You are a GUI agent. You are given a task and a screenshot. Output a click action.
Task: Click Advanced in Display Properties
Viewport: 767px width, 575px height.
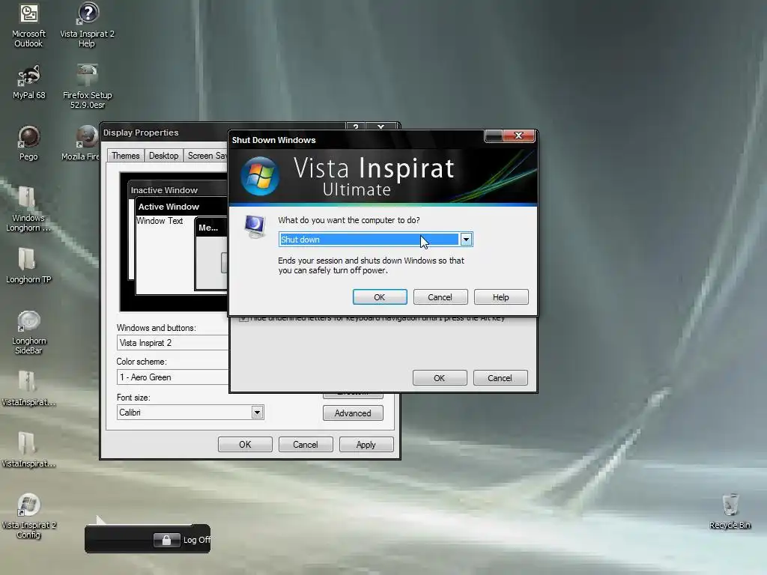(x=353, y=413)
